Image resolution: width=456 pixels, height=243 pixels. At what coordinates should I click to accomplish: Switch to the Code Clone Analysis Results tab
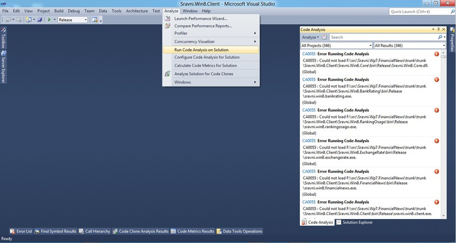pos(141,232)
